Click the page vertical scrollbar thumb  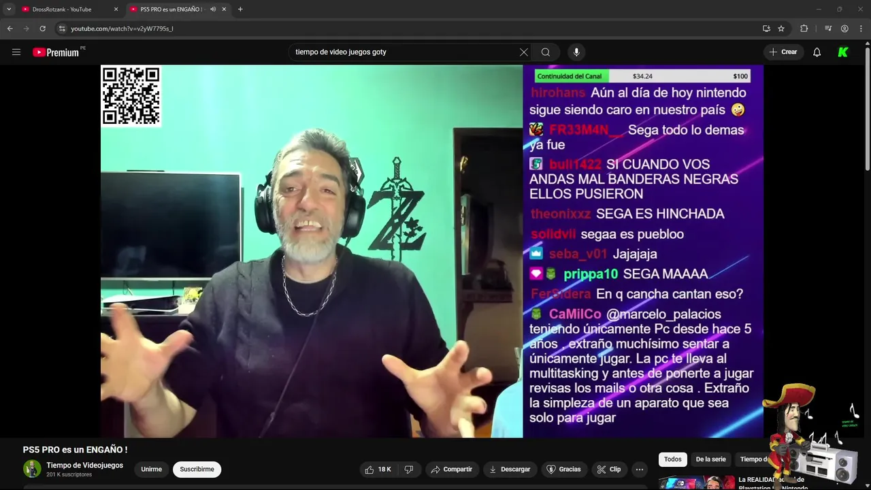click(867, 109)
